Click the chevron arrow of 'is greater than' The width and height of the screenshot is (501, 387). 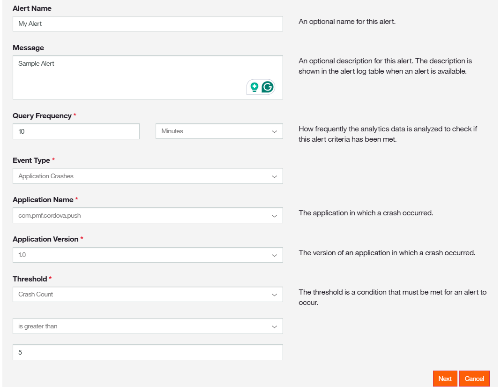(275, 326)
